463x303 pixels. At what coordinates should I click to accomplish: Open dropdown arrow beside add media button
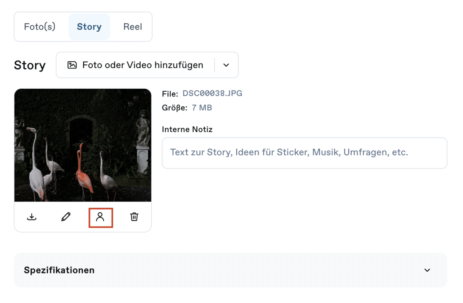226,65
